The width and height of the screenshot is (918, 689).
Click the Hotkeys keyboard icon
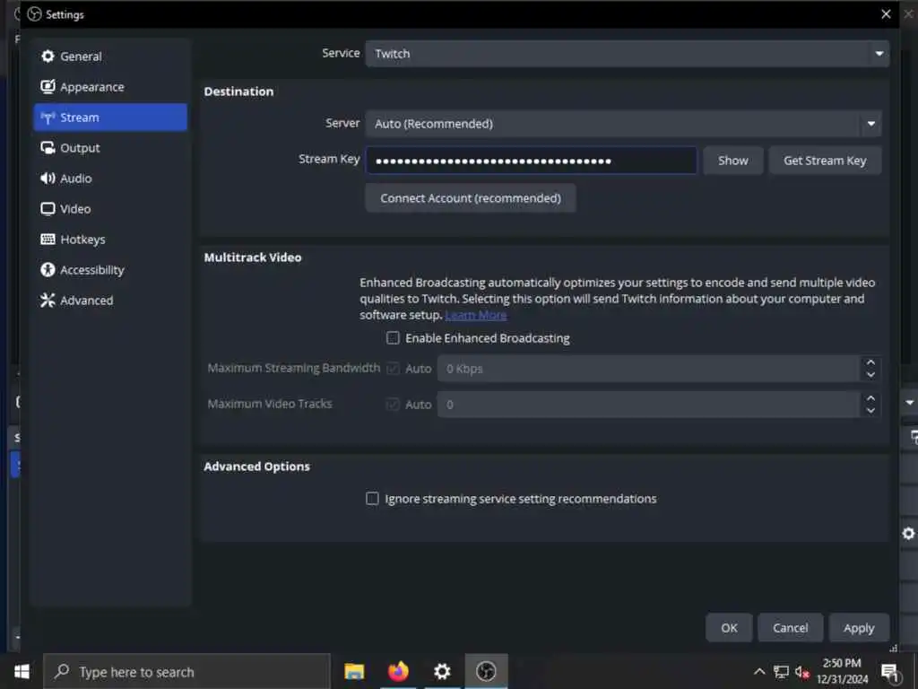[48, 239]
